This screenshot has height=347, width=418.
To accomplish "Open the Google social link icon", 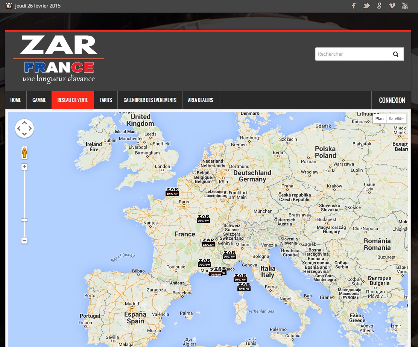I will tap(379, 6).
